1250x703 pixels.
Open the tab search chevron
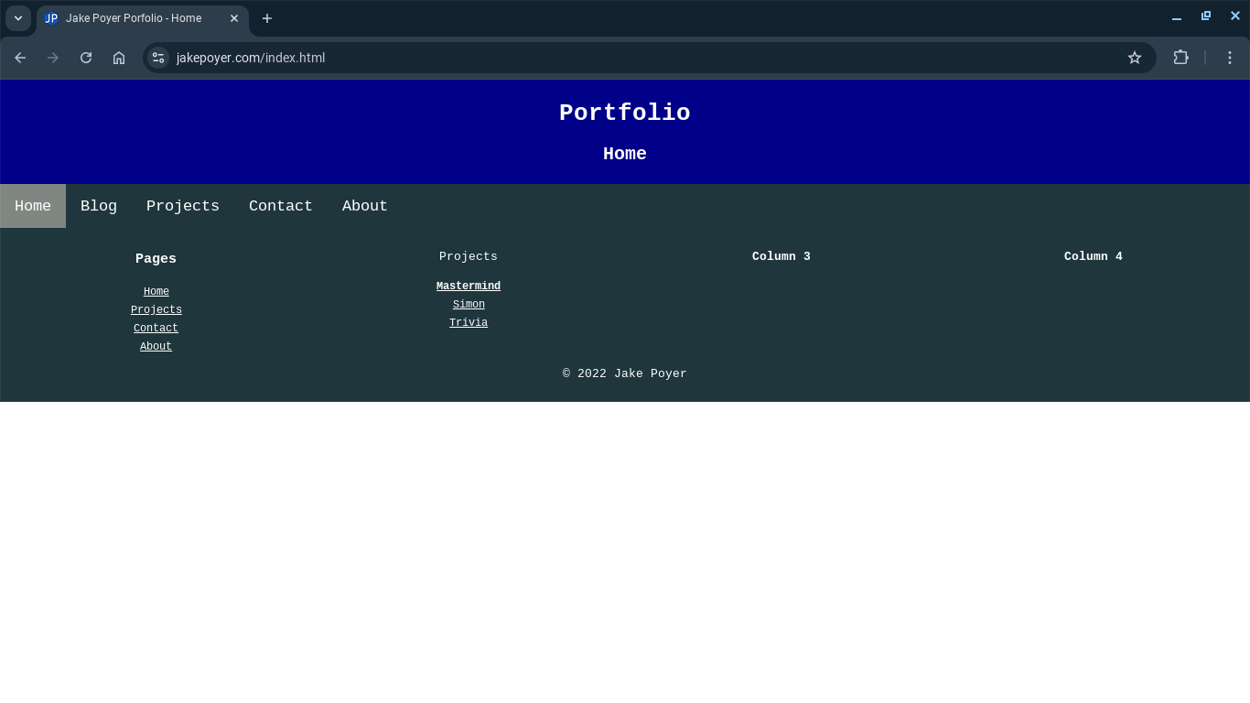(17, 18)
